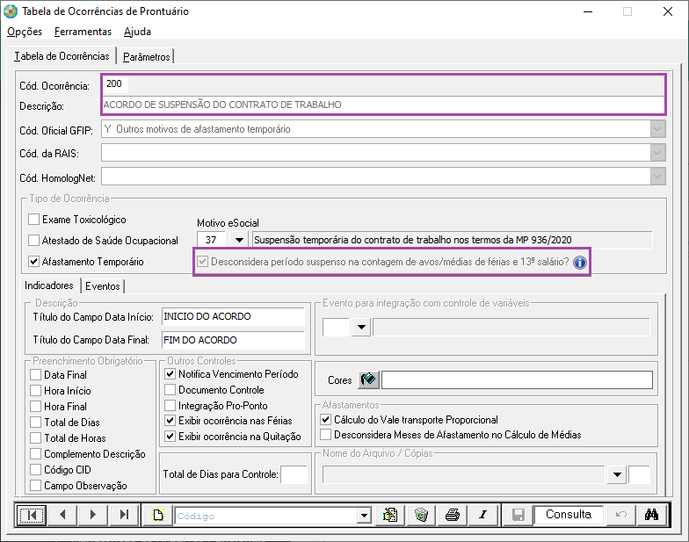Go to next record arrow
Viewport: 689px width, 542px height.
pyautogui.click(x=93, y=515)
